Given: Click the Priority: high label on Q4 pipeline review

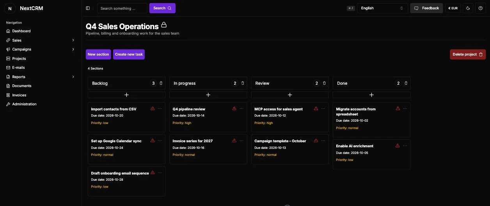Looking at the screenshot, I should click(x=182, y=123).
